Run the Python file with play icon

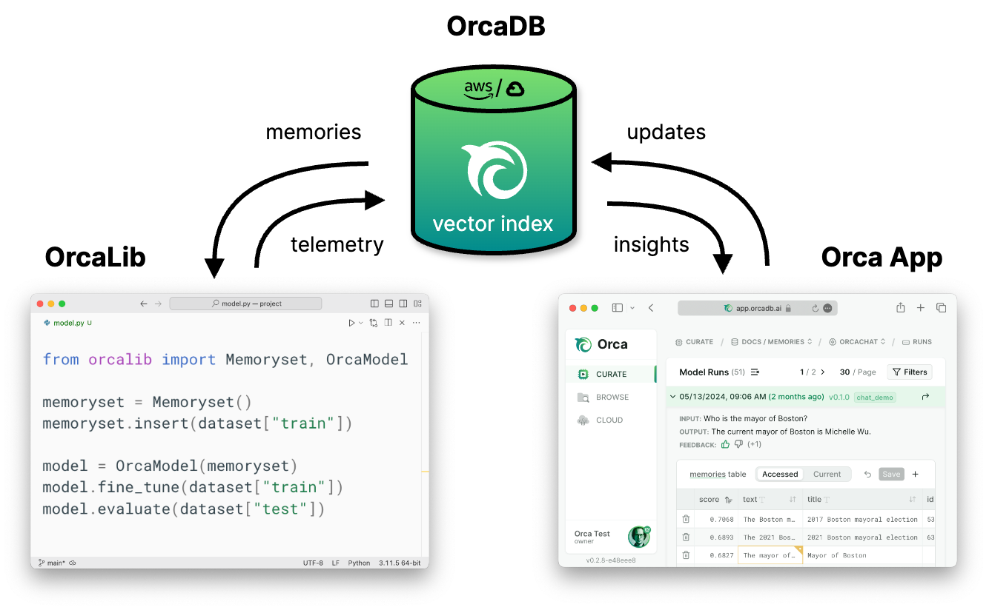click(351, 323)
